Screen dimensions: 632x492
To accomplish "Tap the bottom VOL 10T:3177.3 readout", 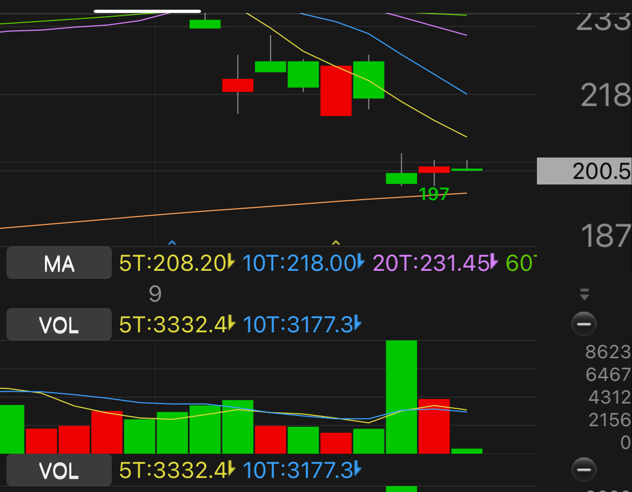I will [x=298, y=470].
